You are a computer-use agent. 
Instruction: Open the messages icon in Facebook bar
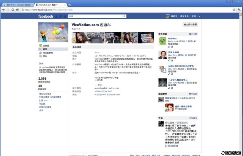pos(61,16)
